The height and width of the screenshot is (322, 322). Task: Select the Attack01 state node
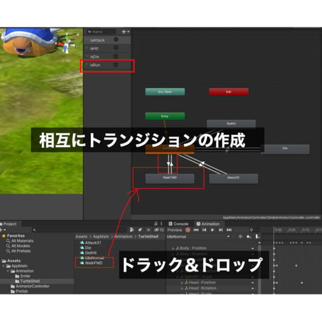[x=233, y=178]
